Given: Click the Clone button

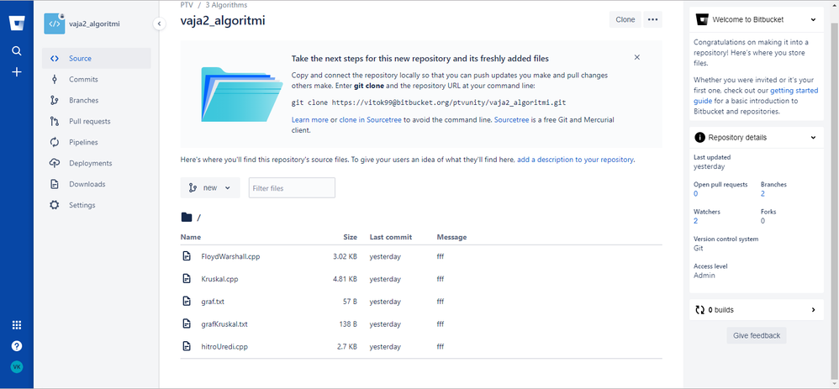Looking at the screenshot, I should 625,19.
